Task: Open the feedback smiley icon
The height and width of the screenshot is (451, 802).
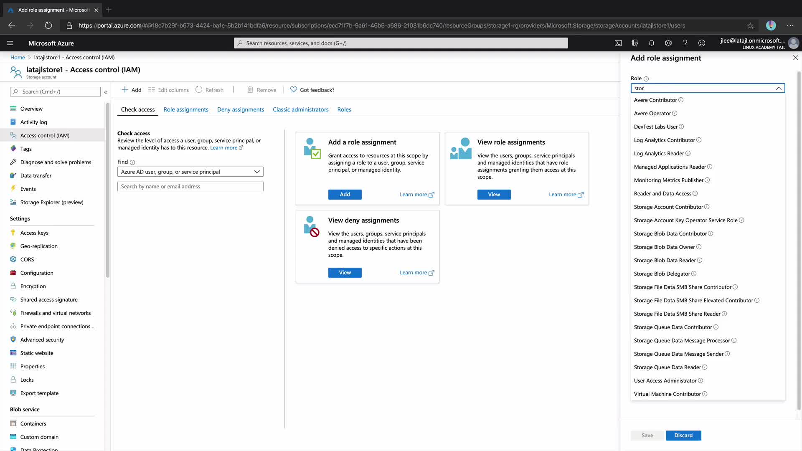Action: [702, 43]
